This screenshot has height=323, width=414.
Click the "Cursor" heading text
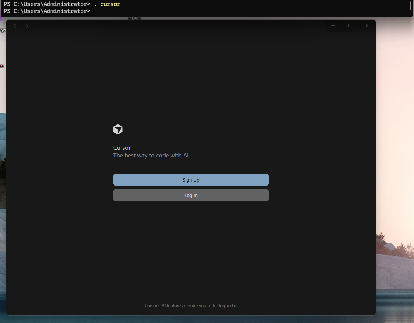coord(122,147)
